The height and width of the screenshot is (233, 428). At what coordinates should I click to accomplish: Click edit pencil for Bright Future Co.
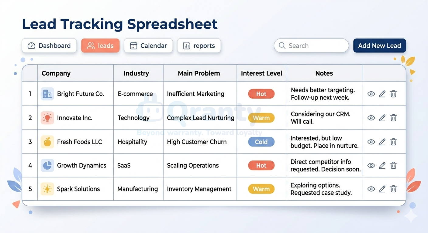coord(382,94)
